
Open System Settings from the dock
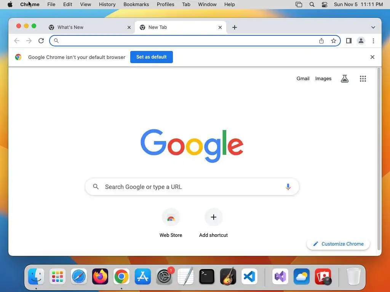click(164, 276)
